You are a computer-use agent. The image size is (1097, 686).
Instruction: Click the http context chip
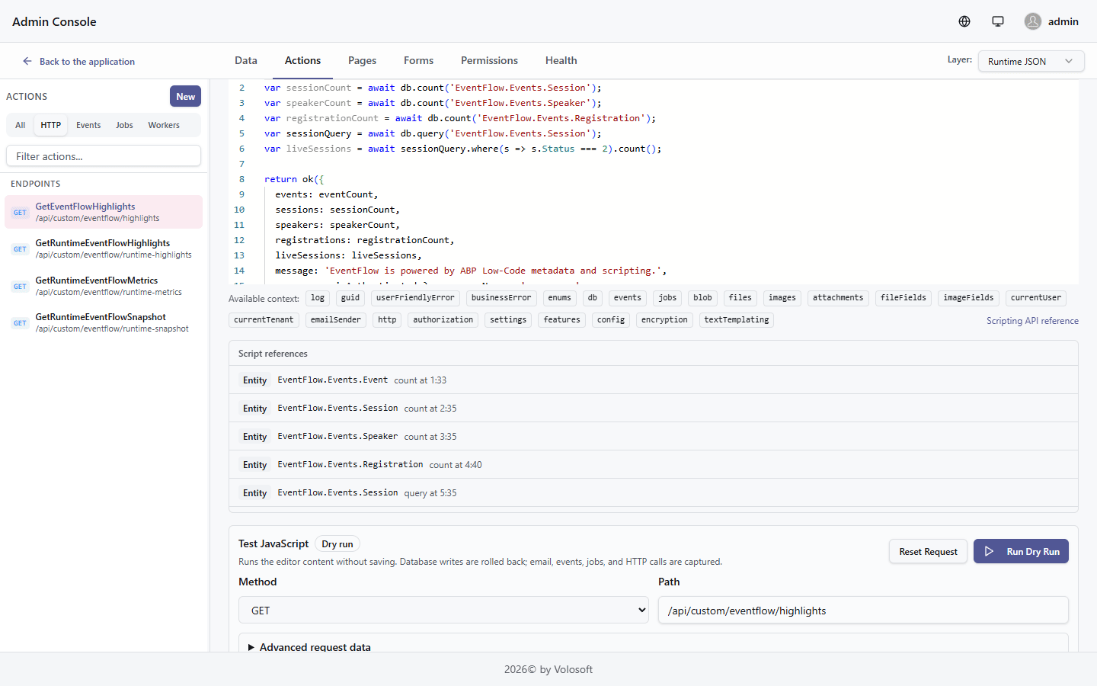(x=387, y=320)
